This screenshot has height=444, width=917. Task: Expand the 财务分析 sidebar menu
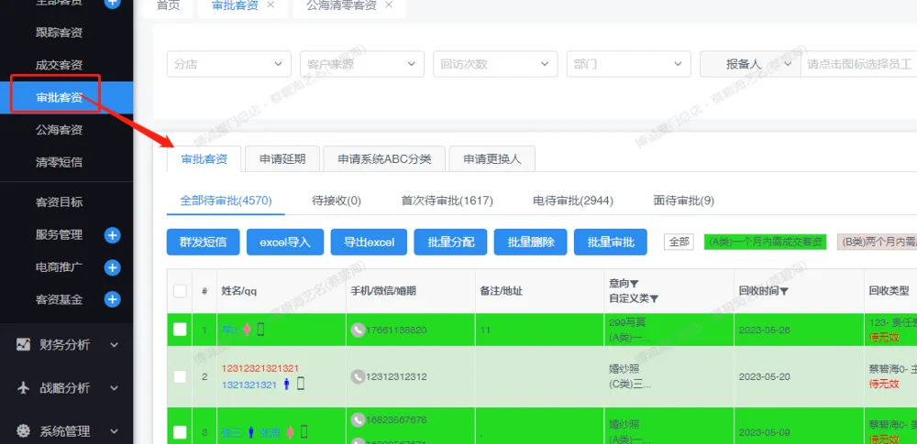67,345
